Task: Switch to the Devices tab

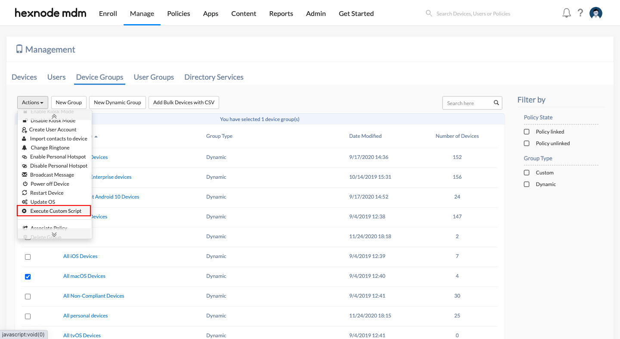Action: click(24, 77)
